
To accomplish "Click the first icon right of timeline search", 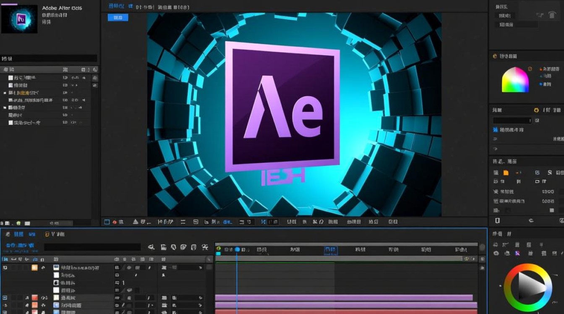I will 151,247.
